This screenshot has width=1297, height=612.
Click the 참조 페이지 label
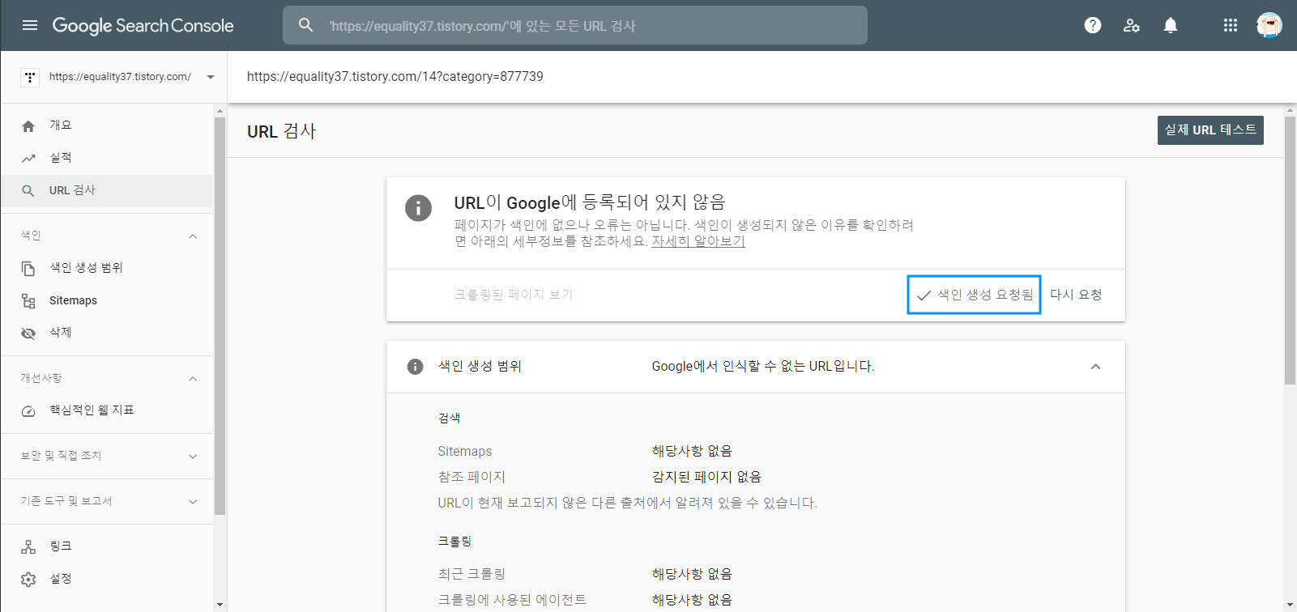click(471, 477)
